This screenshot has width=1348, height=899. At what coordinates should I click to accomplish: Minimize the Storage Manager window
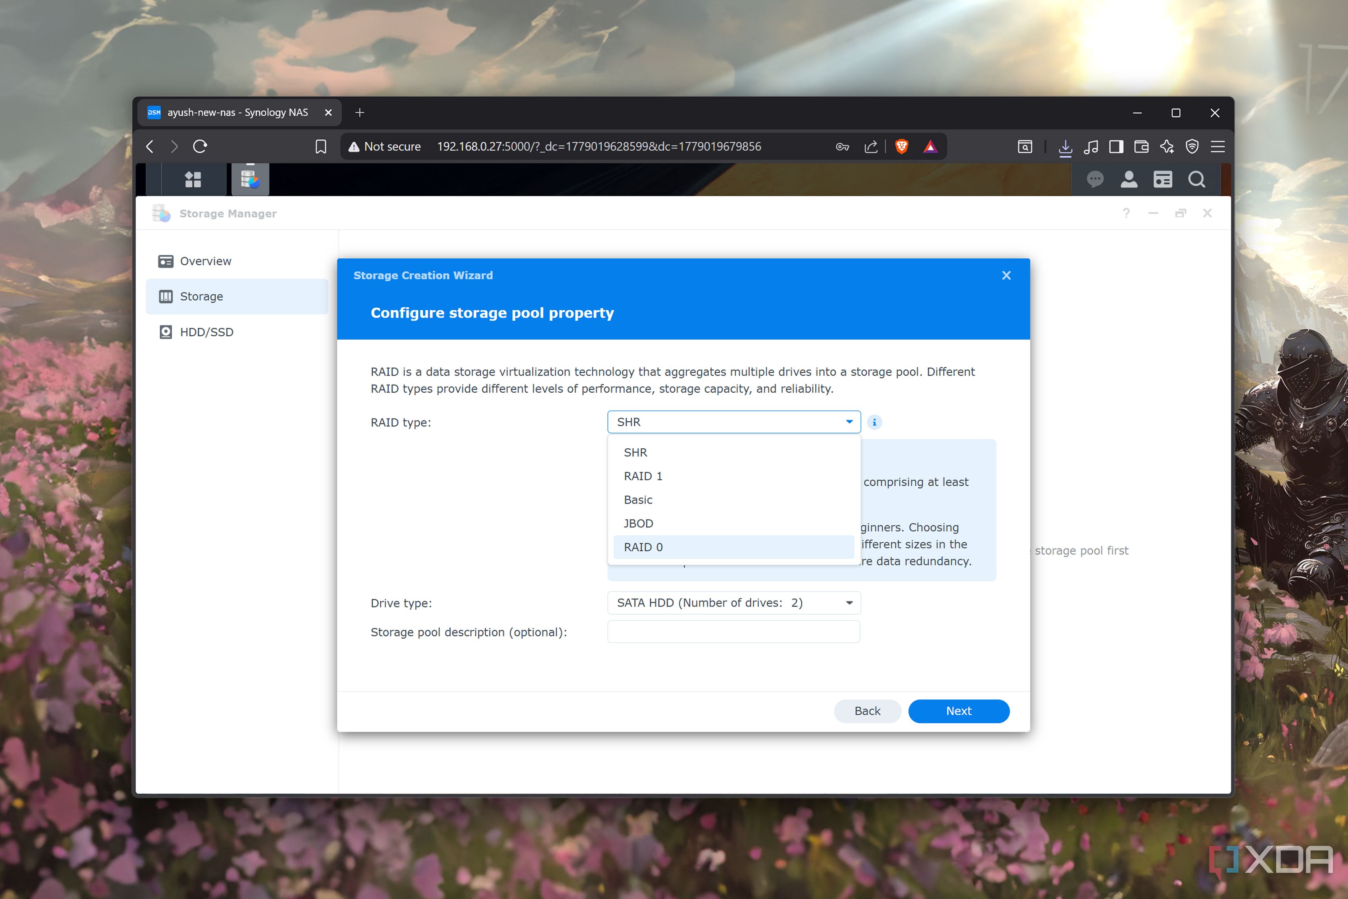(1153, 213)
